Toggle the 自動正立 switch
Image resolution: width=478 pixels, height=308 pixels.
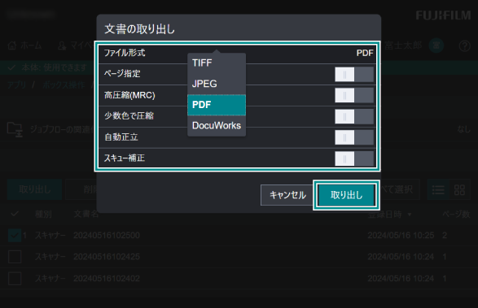tap(354, 137)
